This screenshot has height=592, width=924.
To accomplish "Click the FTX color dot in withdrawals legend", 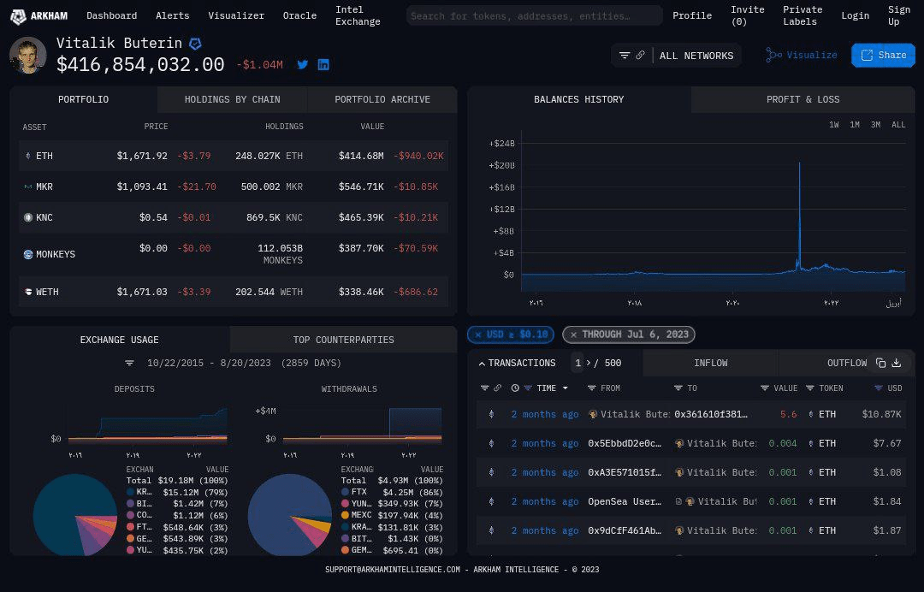I will click(346, 492).
